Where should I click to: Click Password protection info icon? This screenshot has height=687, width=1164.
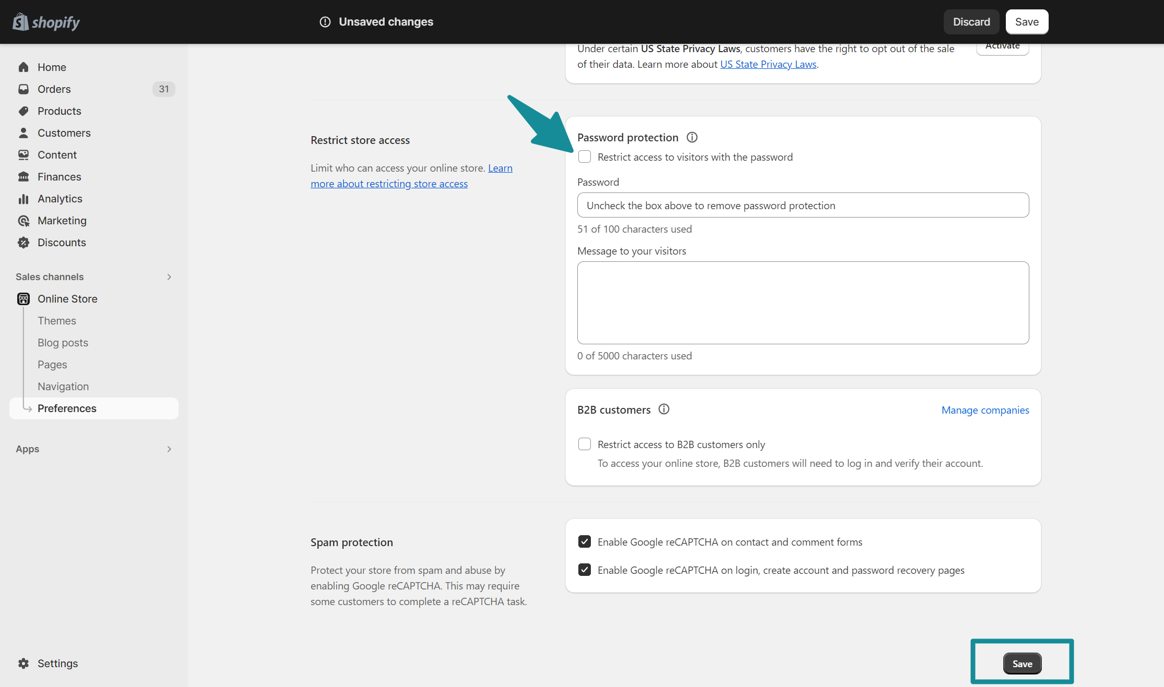coord(692,137)
